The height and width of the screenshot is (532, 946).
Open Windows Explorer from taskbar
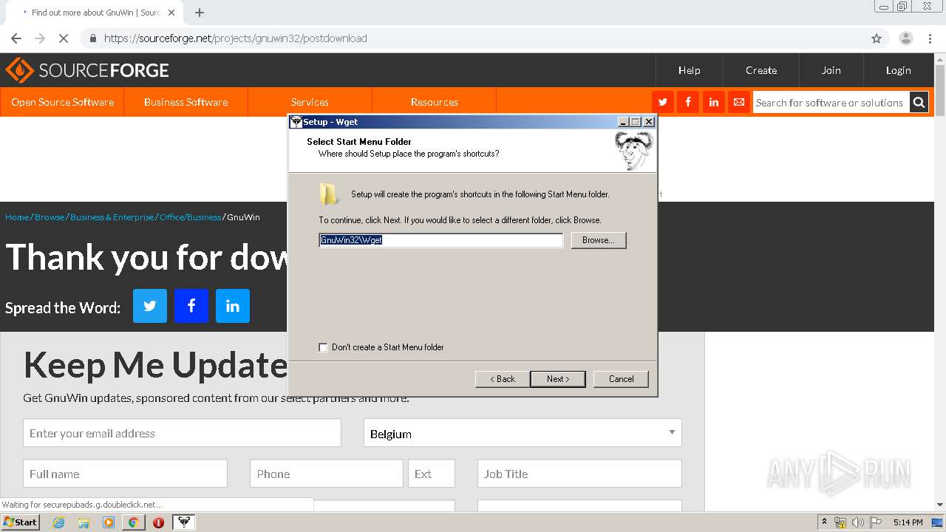click(84, 522)
